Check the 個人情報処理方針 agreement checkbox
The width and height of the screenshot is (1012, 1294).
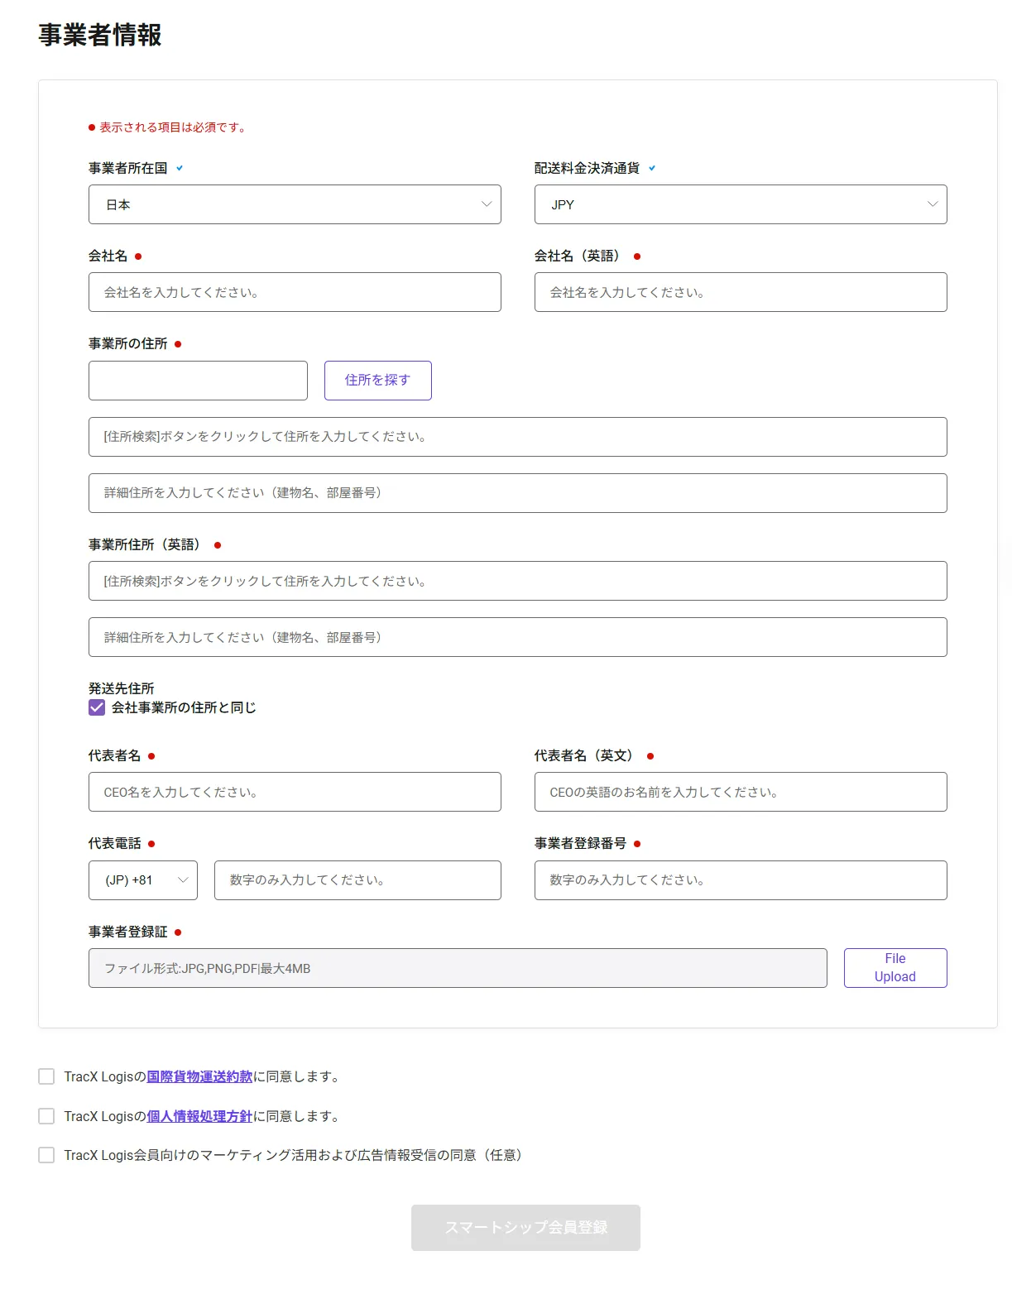click(46, 1116)
